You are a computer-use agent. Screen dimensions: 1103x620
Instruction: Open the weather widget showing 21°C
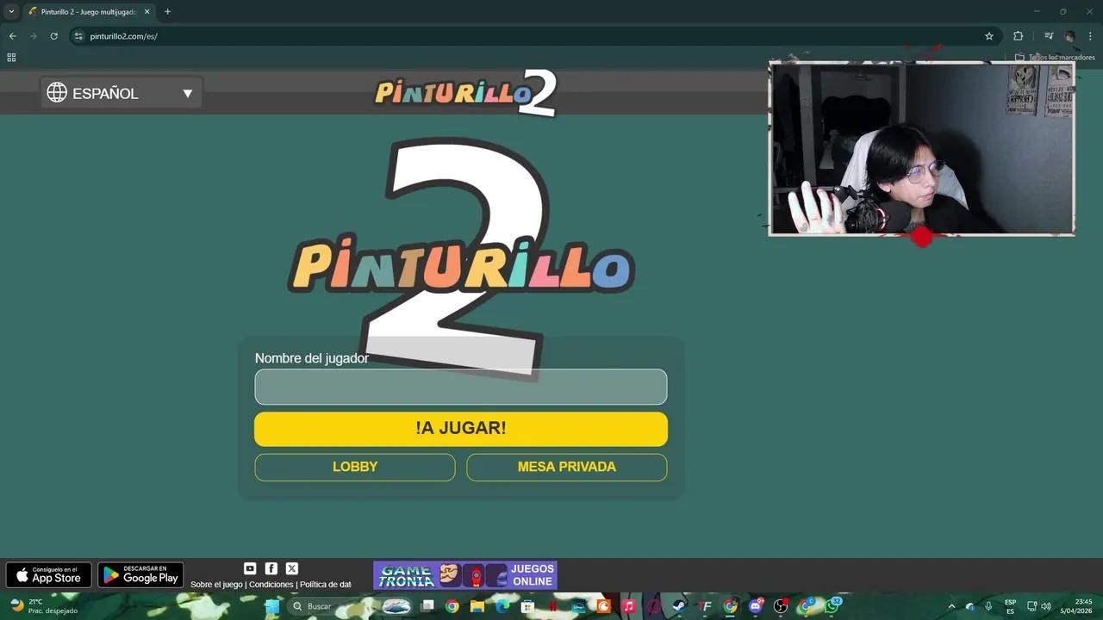[43, 606]
